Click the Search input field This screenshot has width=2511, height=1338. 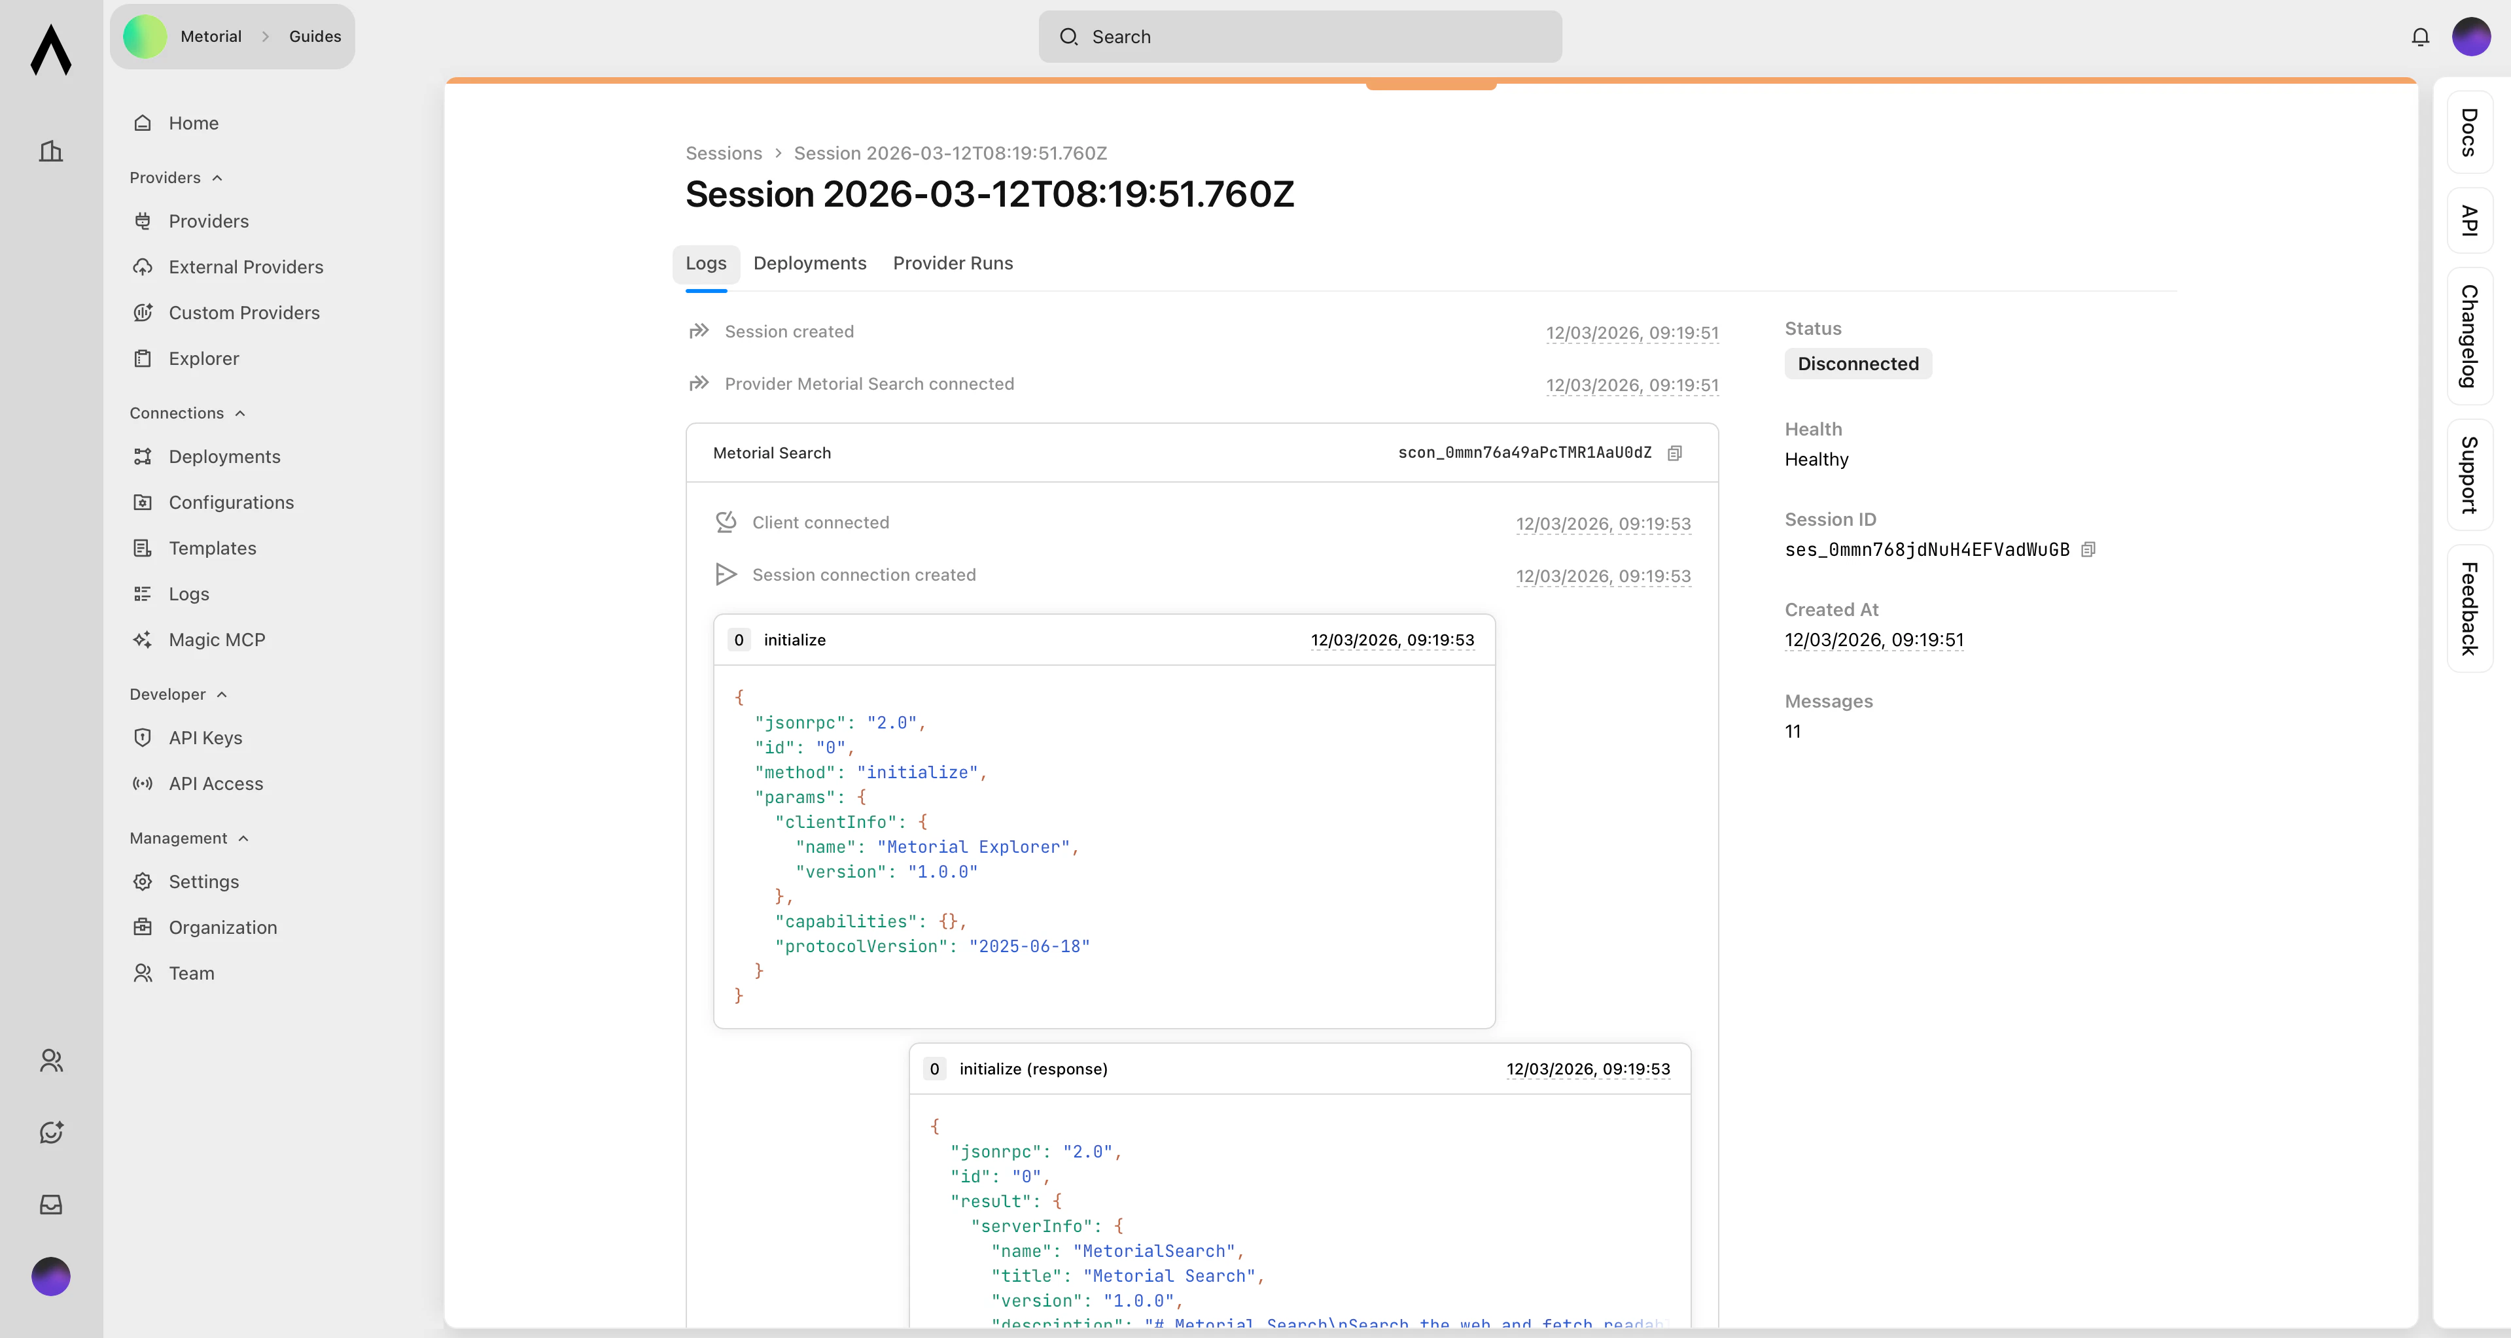(x=1299, y=37)
